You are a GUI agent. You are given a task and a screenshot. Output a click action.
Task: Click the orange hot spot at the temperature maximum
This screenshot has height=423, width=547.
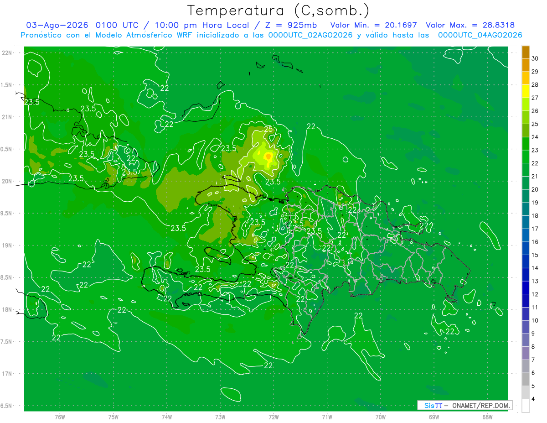point(268,156)
